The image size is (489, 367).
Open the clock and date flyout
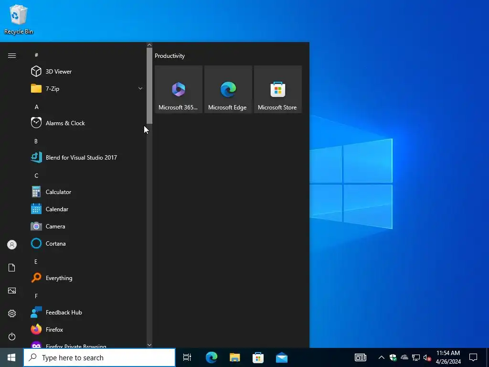pos(448,357)
